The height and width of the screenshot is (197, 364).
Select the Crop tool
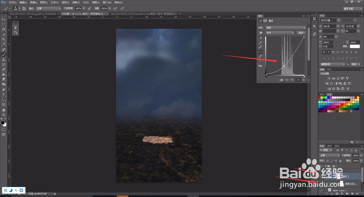pyautogui.click(x=4, y=39)
